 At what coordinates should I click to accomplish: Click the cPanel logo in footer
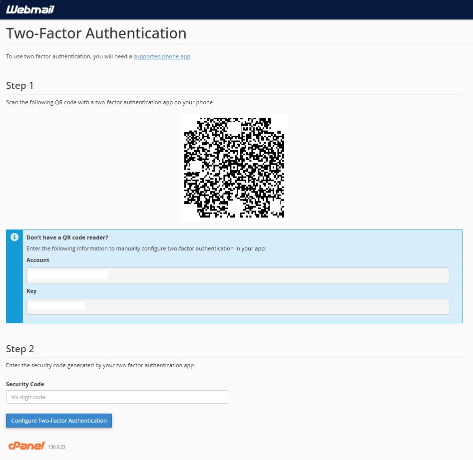pos(27,446)
